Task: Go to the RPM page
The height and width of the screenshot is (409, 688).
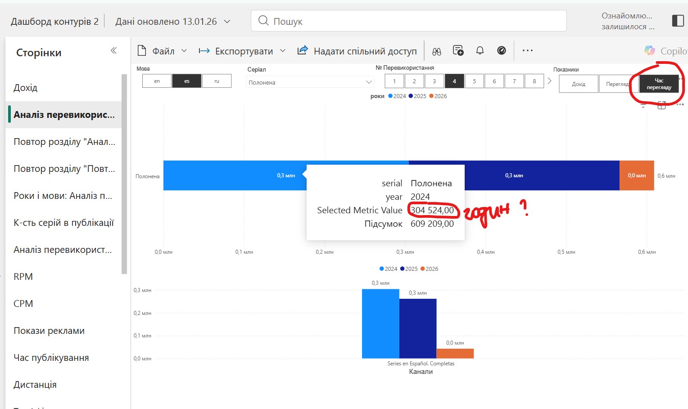Action: 63,277
